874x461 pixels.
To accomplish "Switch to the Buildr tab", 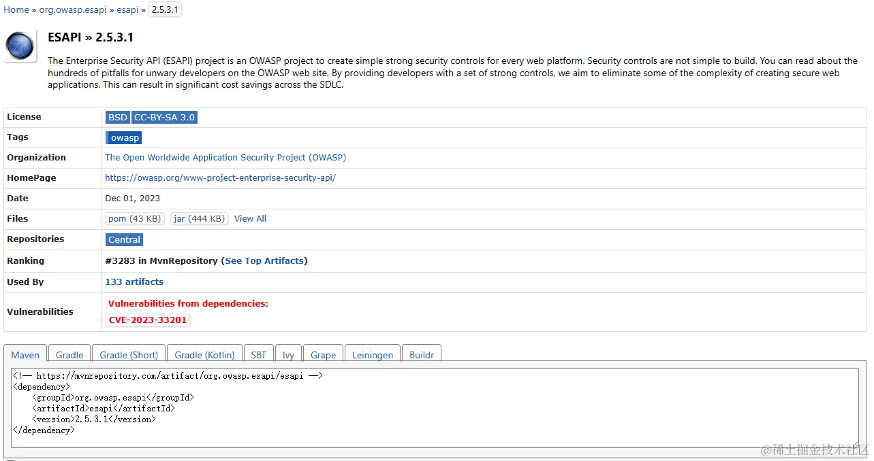I will (x=422, y=355).
